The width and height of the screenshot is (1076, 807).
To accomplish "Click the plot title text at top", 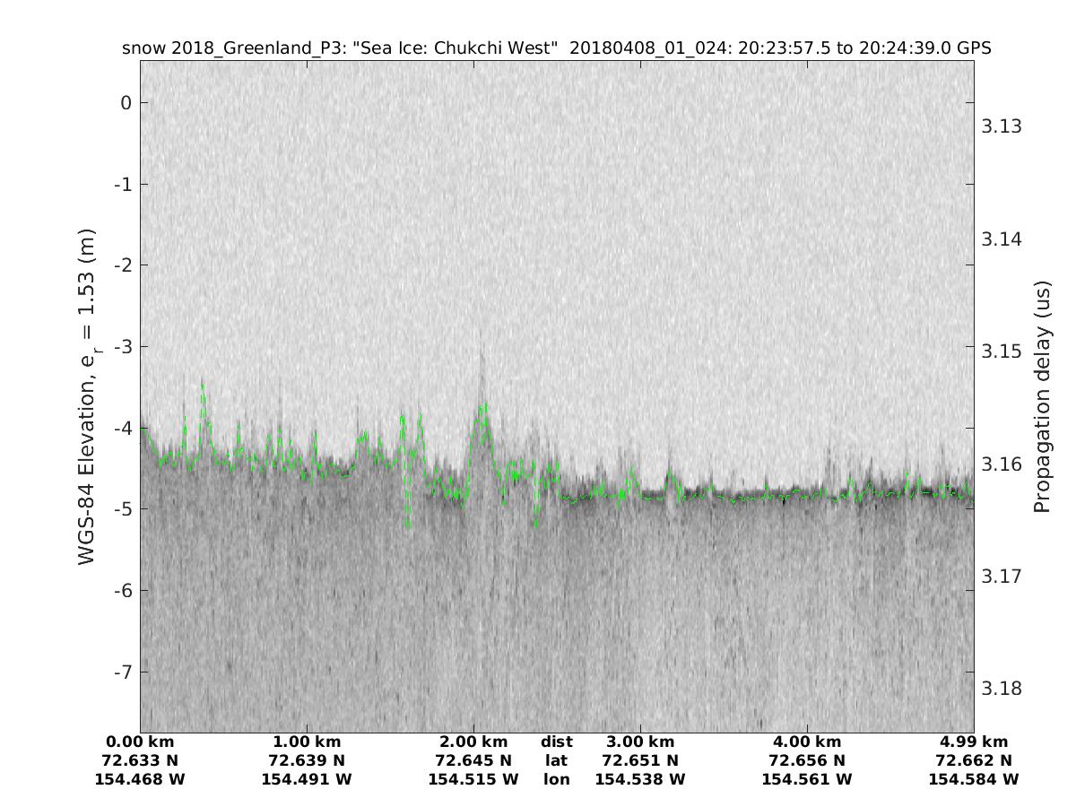I will coord(556,48).
